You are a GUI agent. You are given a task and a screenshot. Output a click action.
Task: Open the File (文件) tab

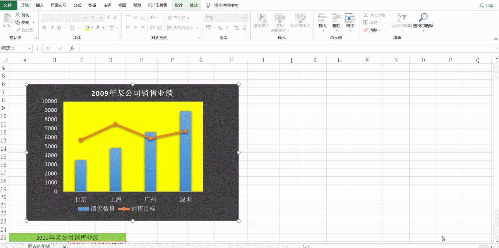point(8,5)
